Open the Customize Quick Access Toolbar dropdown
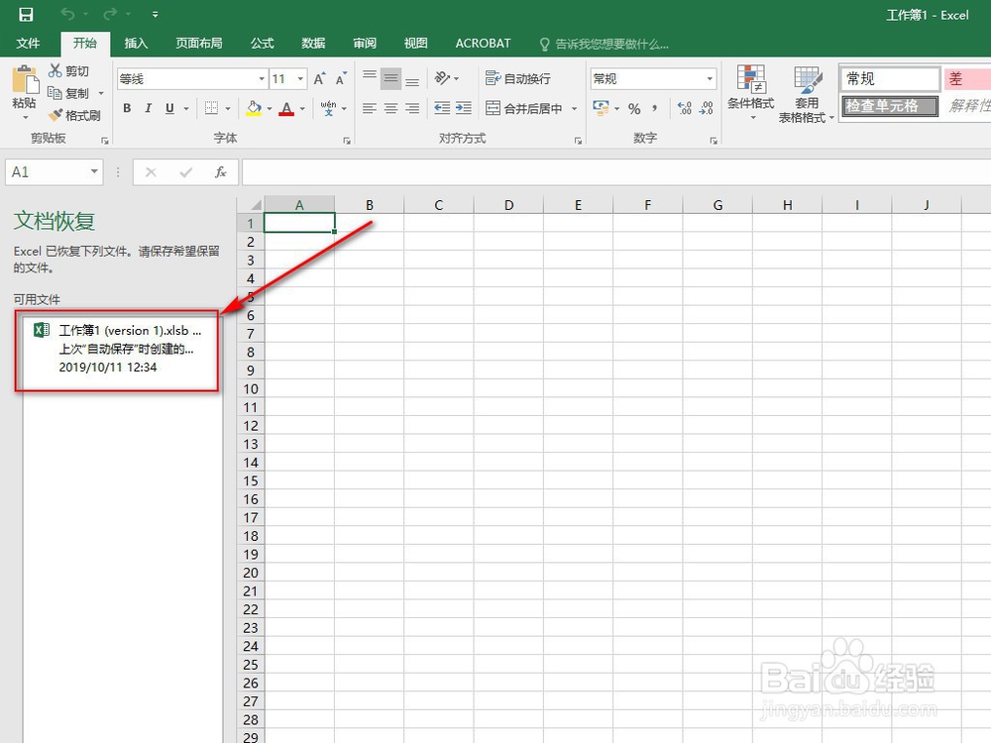The image size is (991, 743). (x=155, y=14)
